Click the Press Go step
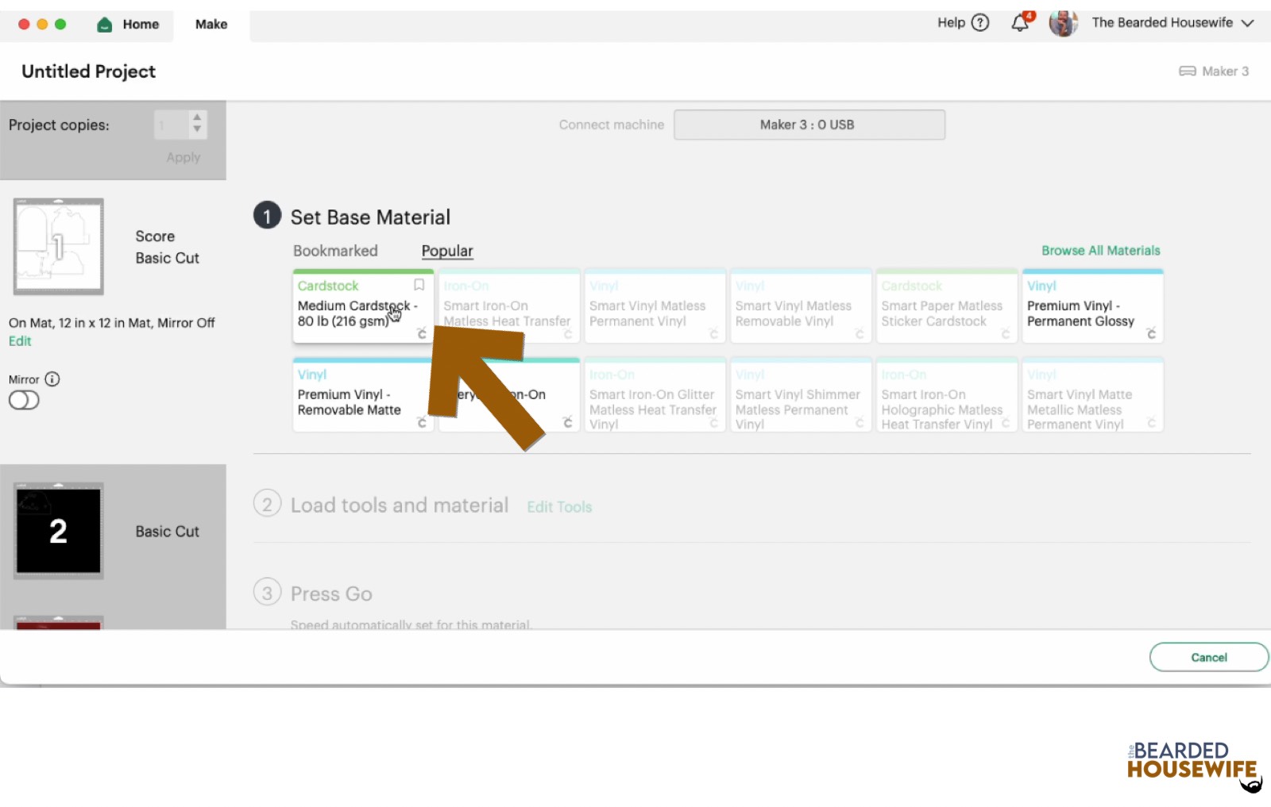The height and width of the screenshot is (807, 1271). tap(331, 594)
